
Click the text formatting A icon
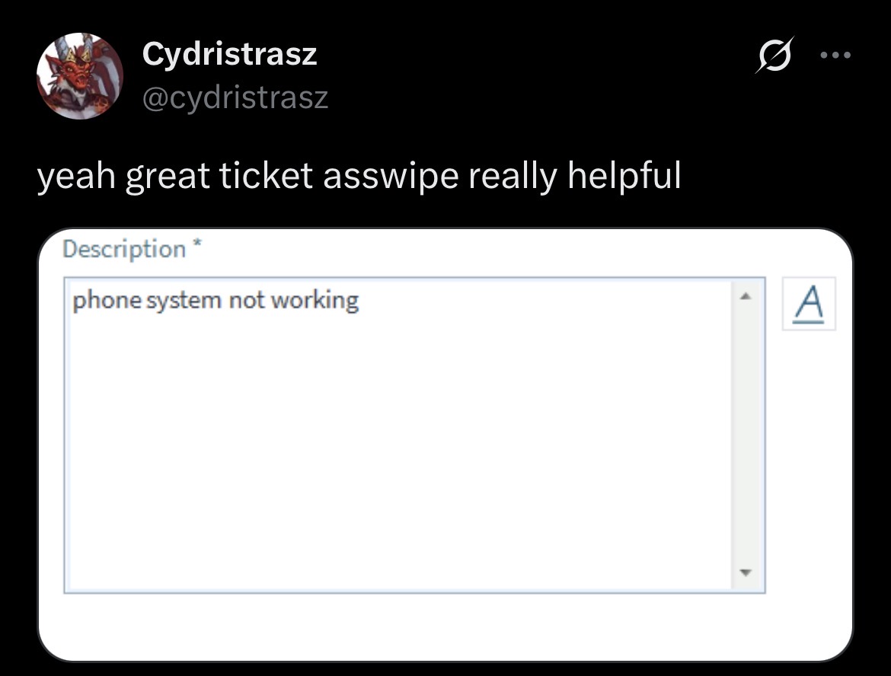coord(809,303)
